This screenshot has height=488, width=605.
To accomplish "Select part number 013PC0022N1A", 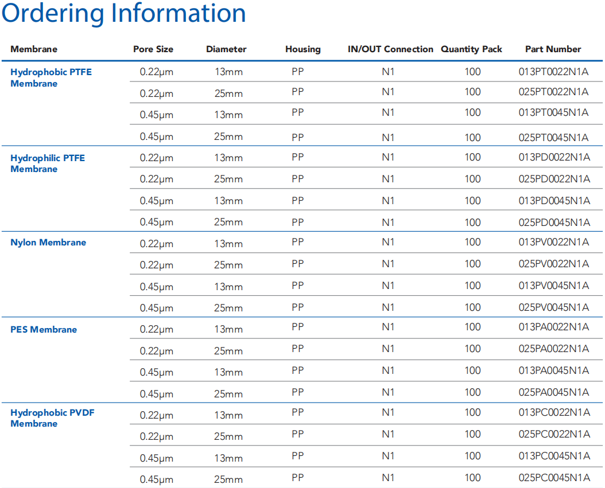I will [554, 412].
